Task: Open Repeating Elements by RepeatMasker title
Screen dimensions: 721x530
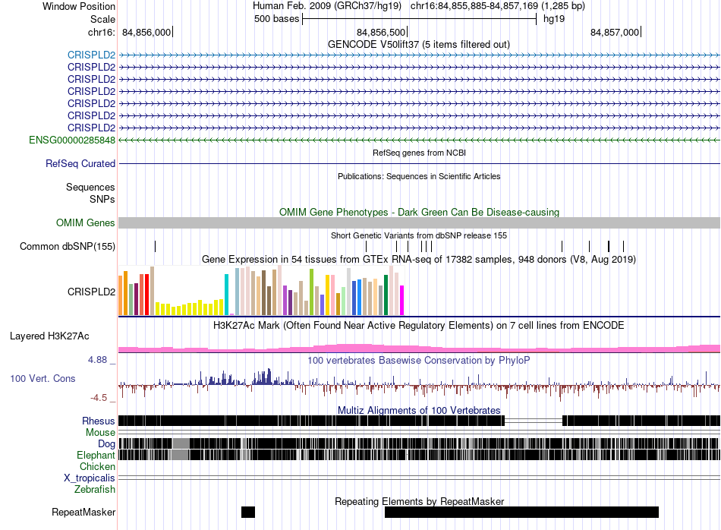Action: (x=420, y=501)
